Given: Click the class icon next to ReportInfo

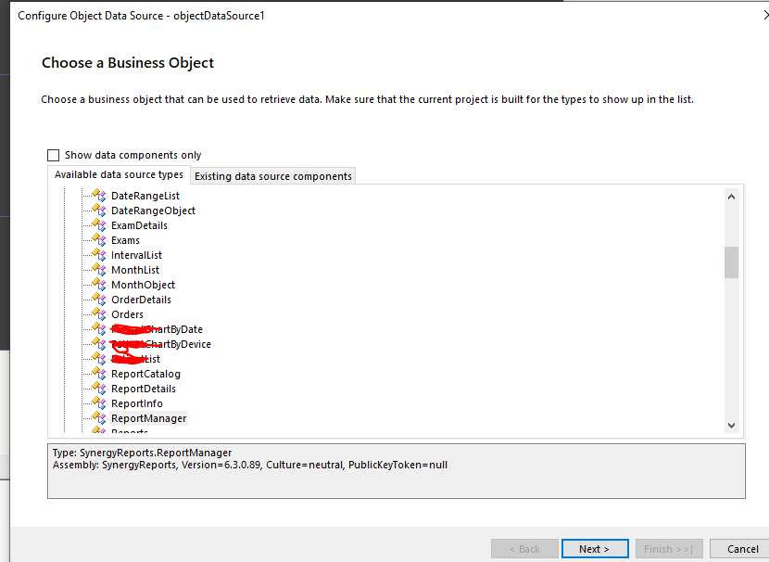Looking at the screenshot, I should click(99, 403).
